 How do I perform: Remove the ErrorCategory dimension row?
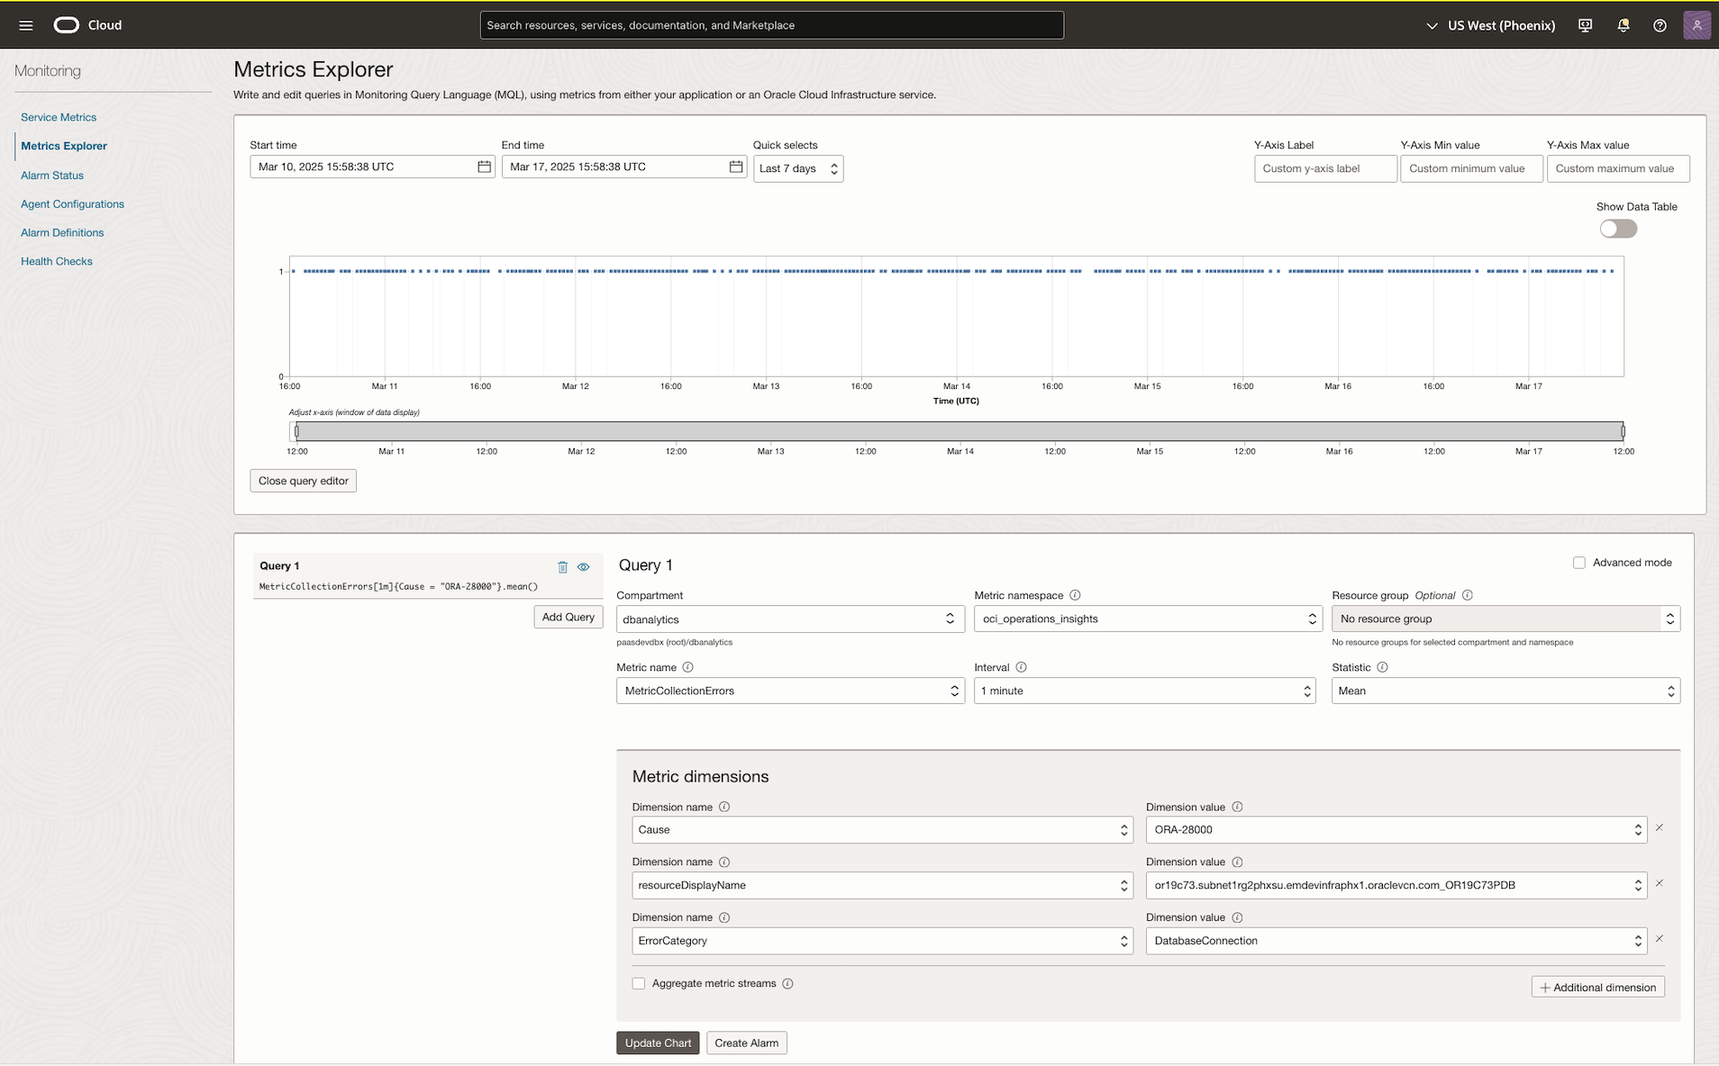(1660, 939)
